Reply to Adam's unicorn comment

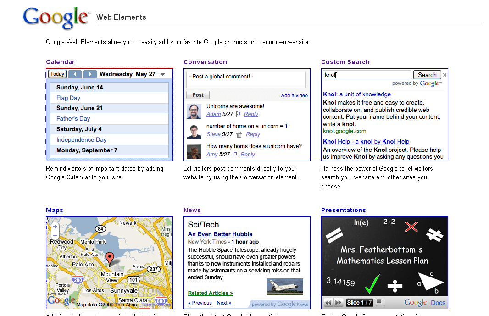(251, 114)
